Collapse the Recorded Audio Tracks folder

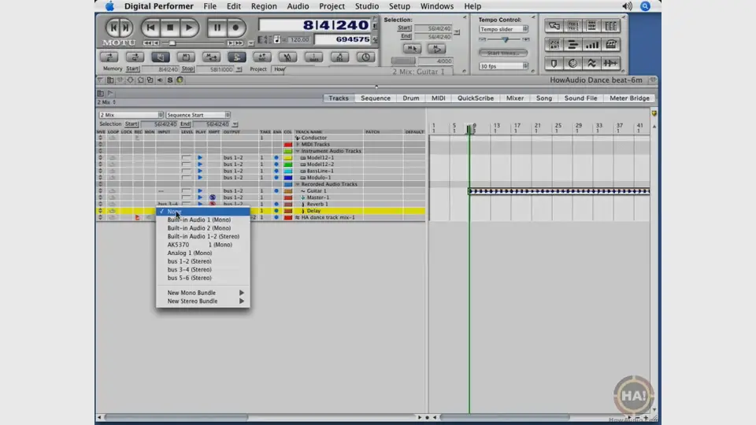298,184
